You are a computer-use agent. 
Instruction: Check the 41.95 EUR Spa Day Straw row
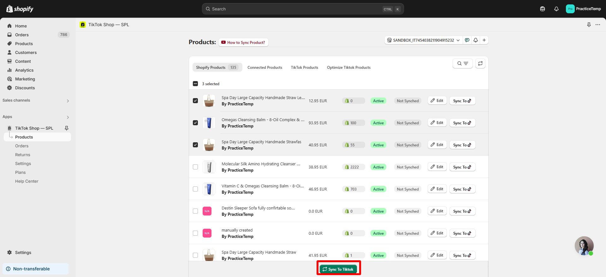(x=195, y=255)
